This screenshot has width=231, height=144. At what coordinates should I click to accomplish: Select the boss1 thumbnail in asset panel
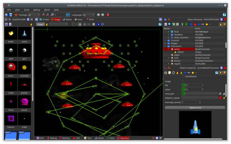[11, 68]
